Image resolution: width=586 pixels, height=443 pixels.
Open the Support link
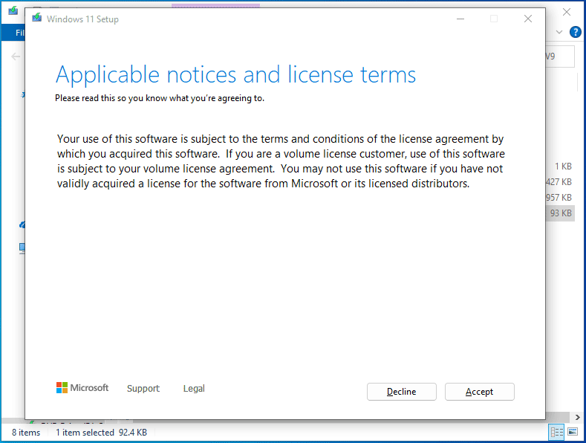[x=143, y=389]
